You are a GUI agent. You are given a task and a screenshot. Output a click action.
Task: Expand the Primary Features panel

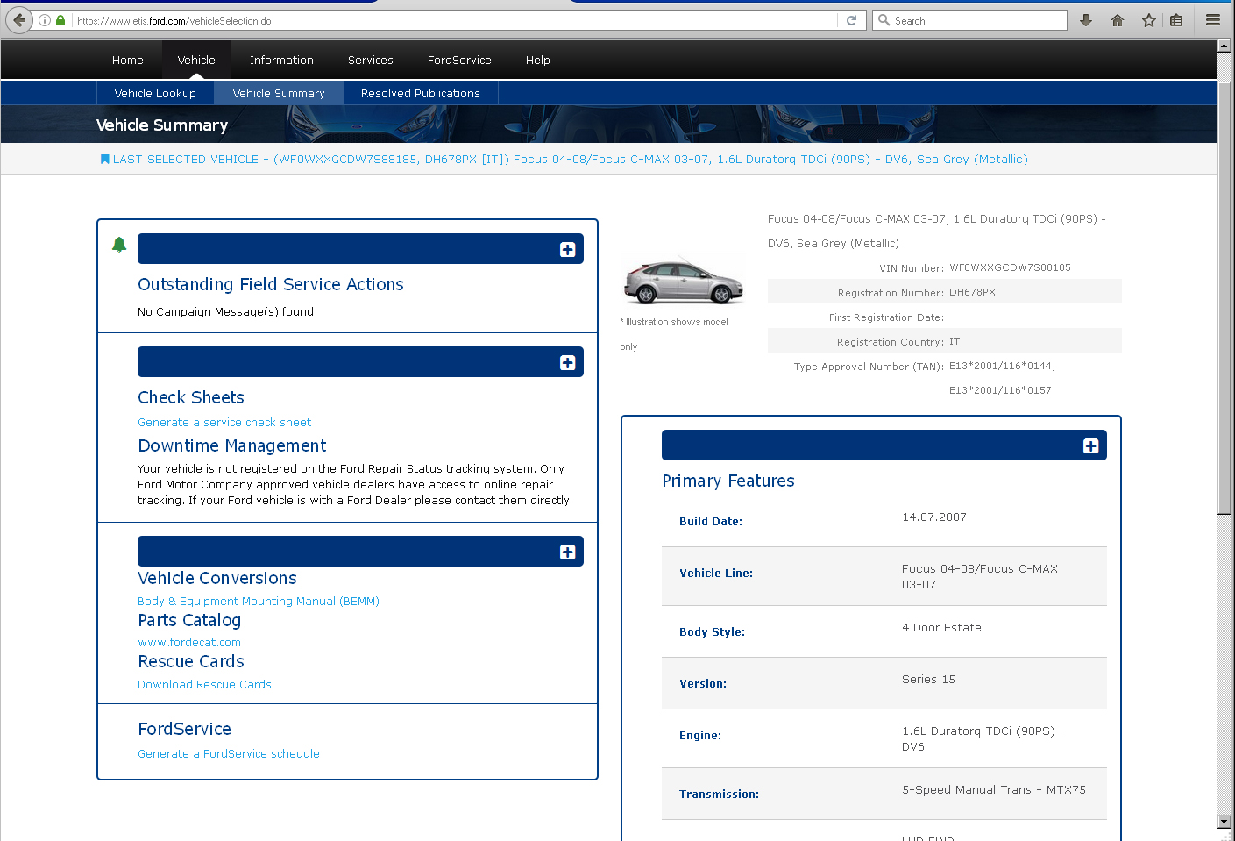pos(1090,446)
